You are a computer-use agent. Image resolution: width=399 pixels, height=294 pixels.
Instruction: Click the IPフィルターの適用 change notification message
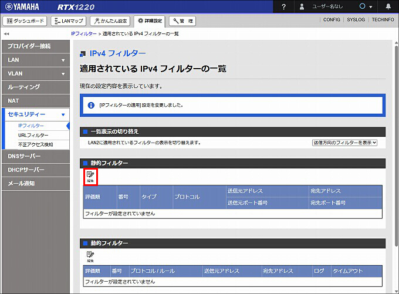141,105
